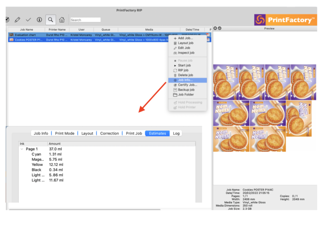Image resolution: width=327 pixels, height=230 pixels.
Task: Click the thumbnail icon of Cookies POSTER row
Action: pos(11,40)
